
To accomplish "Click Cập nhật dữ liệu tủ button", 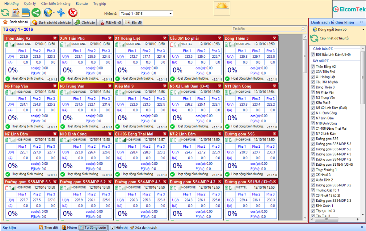I will [334, 38].
